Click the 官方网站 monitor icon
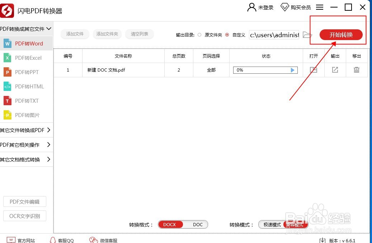 (x=11, y=240)
